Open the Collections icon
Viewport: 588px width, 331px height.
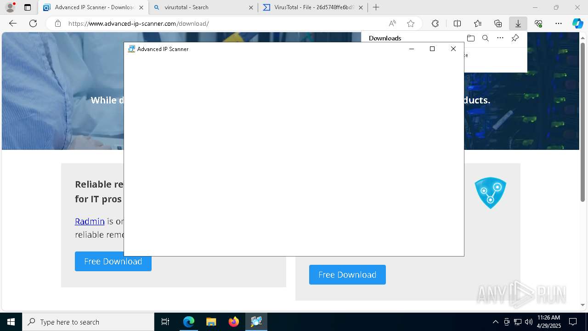pos(498,23)
